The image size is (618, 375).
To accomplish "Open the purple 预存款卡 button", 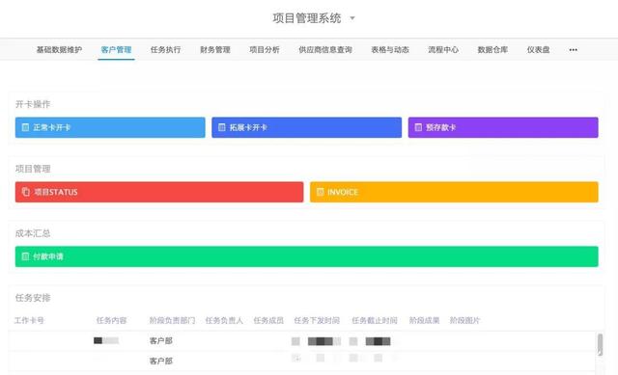I will tap(503, 127).
